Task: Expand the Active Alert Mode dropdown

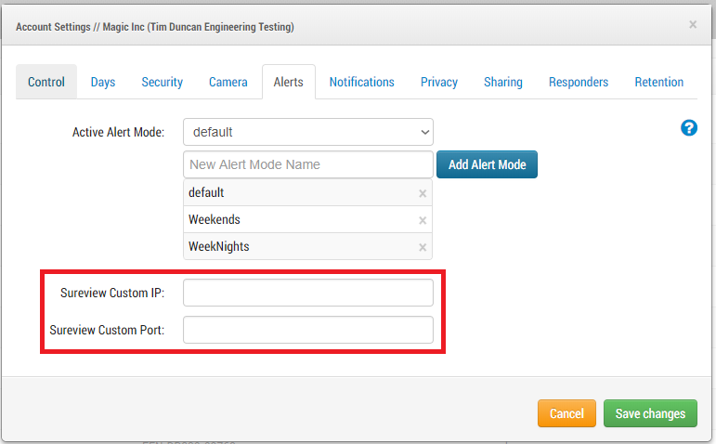Action: tap(308, 132)
